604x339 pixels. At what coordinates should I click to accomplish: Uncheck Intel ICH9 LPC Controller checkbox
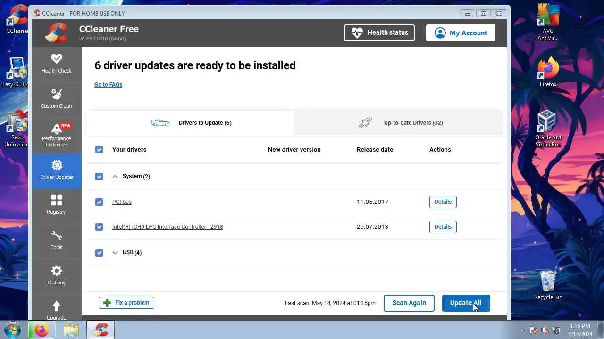click(x=99, y=227)
